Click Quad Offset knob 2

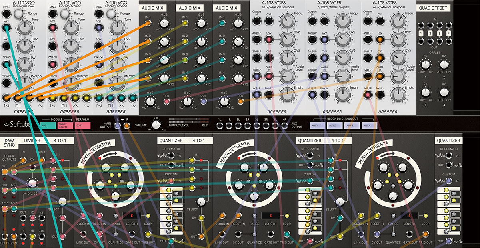click(444, 64)
